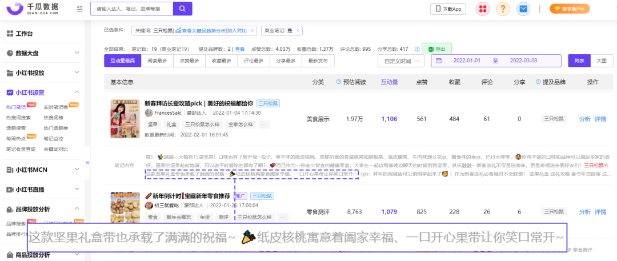Click the 提及品牌 help icon in header
Image resolution: width=617 pixels, height=261 pixels.
pyautogui.click(x=538, y=82)
